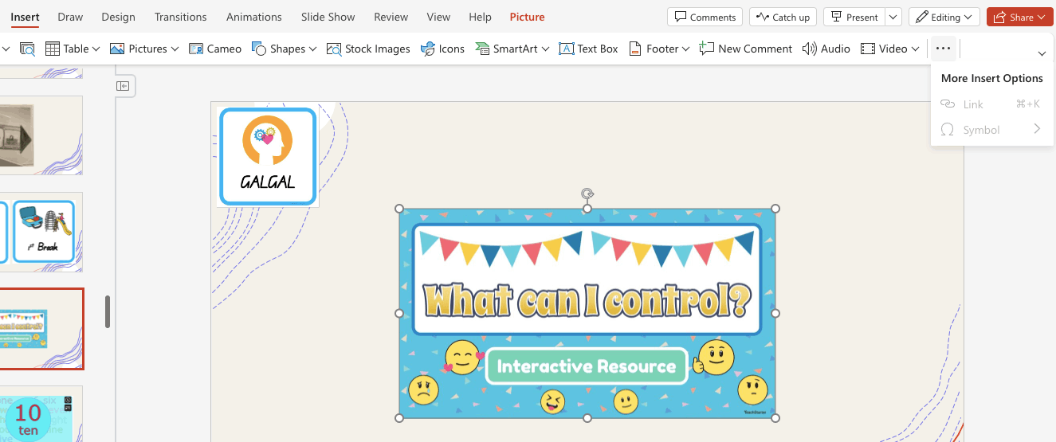Click the Catch up button
Image resolution: width=1056 pixels, height=442 pixels.
pos(783,17)
